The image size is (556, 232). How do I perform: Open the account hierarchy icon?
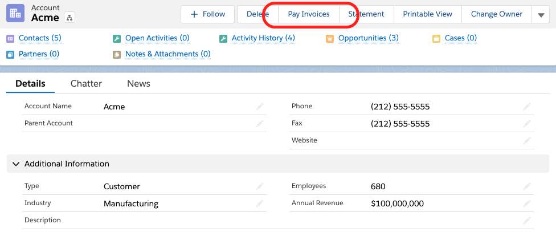coord(69,18)
